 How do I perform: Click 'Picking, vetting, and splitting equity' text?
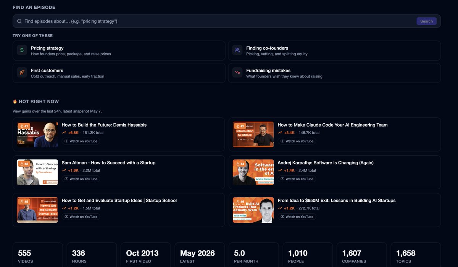[277, 54]
